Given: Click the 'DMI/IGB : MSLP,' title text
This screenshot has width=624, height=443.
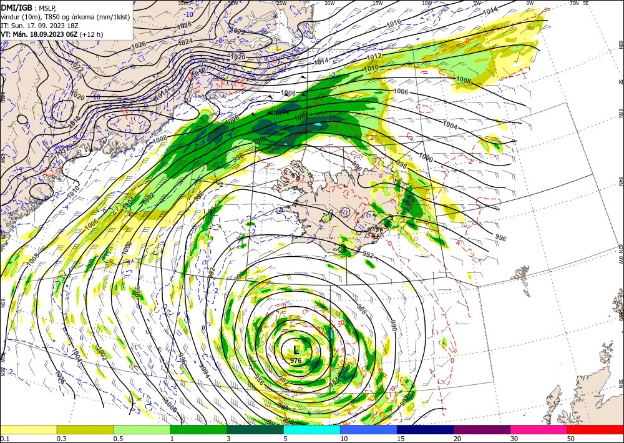Looking at the screenshot, I should pyautogui.click(x=29, y=7).
